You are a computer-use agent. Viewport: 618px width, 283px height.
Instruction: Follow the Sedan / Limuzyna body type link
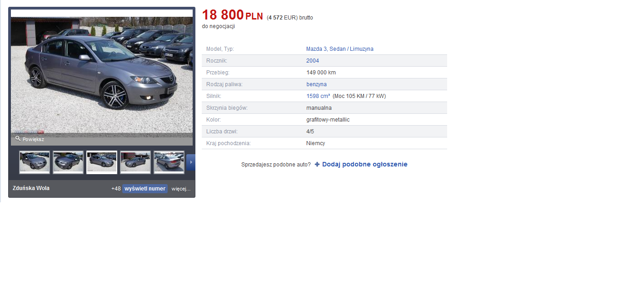pyautogui.click(x=351, y=49)
